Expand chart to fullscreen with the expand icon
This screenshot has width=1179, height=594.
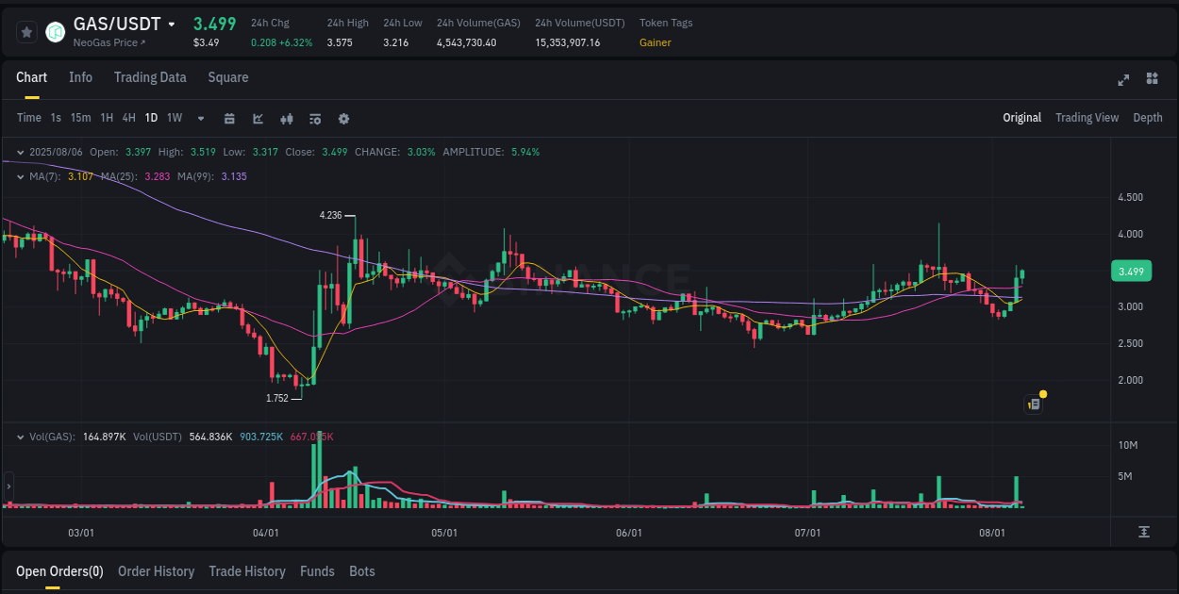1122,80
